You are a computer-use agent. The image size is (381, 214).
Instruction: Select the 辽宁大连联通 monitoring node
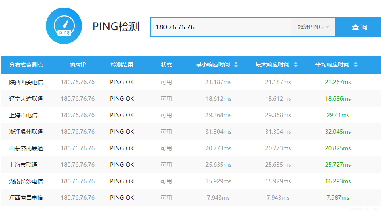click(x=26, y=99)
